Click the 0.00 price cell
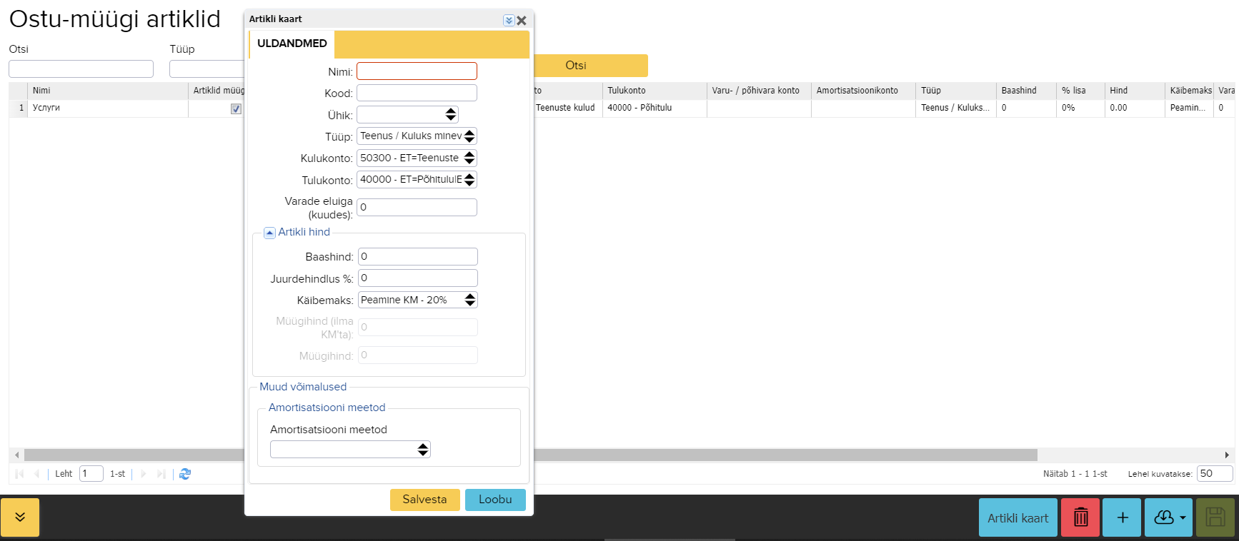 pyautogui.click(x=1135, y=108)
